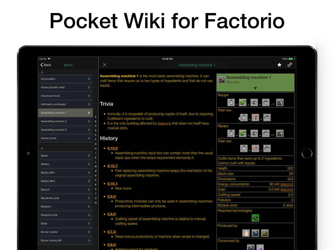Image resolution: width=334 pixels, height=250 pixels.
Task: Open the 0.7.3 version link
Action: pyautogui.click(x=112, y=232)
